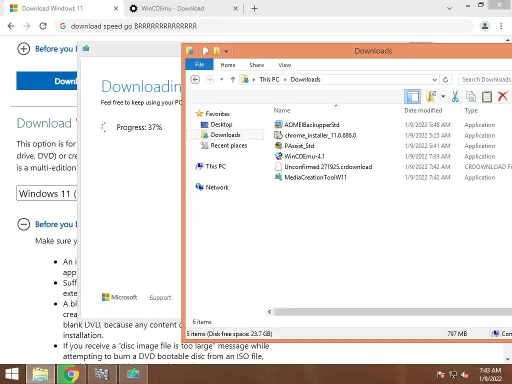Viewport: 512px width, 384px height.
Task: Open dropdown arrow beside folder options icon
Action: (x=443, y=96)
